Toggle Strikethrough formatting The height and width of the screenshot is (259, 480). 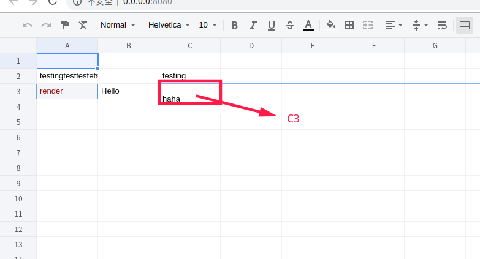(x=289, y=25)
